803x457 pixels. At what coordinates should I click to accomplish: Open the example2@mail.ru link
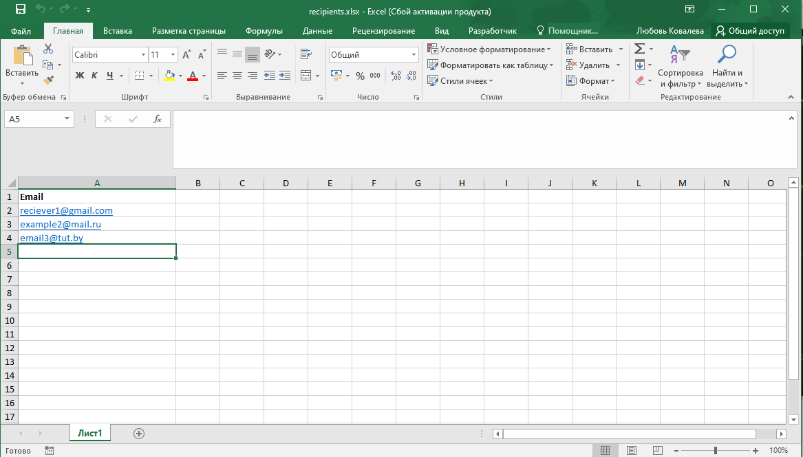61,225
